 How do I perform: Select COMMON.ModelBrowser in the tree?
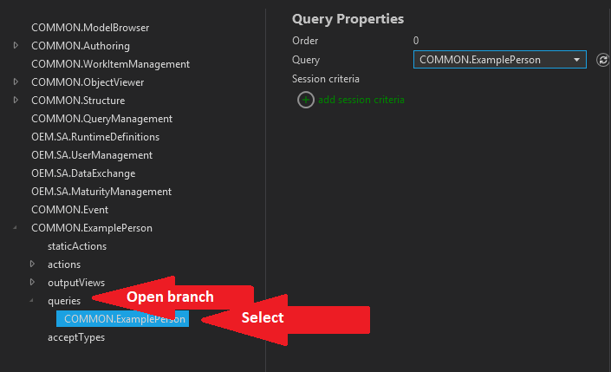coord(90,28)
